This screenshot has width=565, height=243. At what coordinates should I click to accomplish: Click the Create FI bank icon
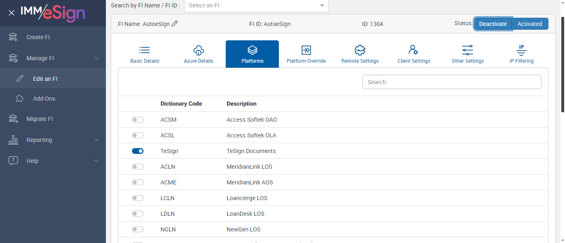(x=13, y=37)
